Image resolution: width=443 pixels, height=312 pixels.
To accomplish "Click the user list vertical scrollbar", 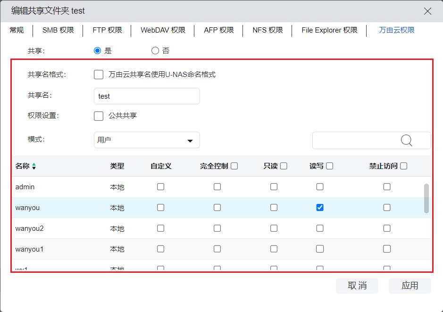I will [x=426, y=198].
